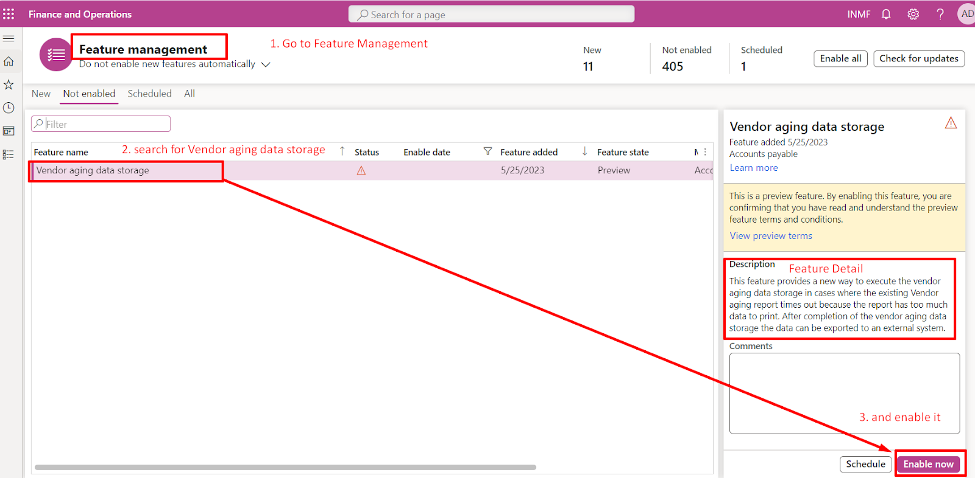Click the New count tile 11
975x478 pixels.
[x=592, y=58]
